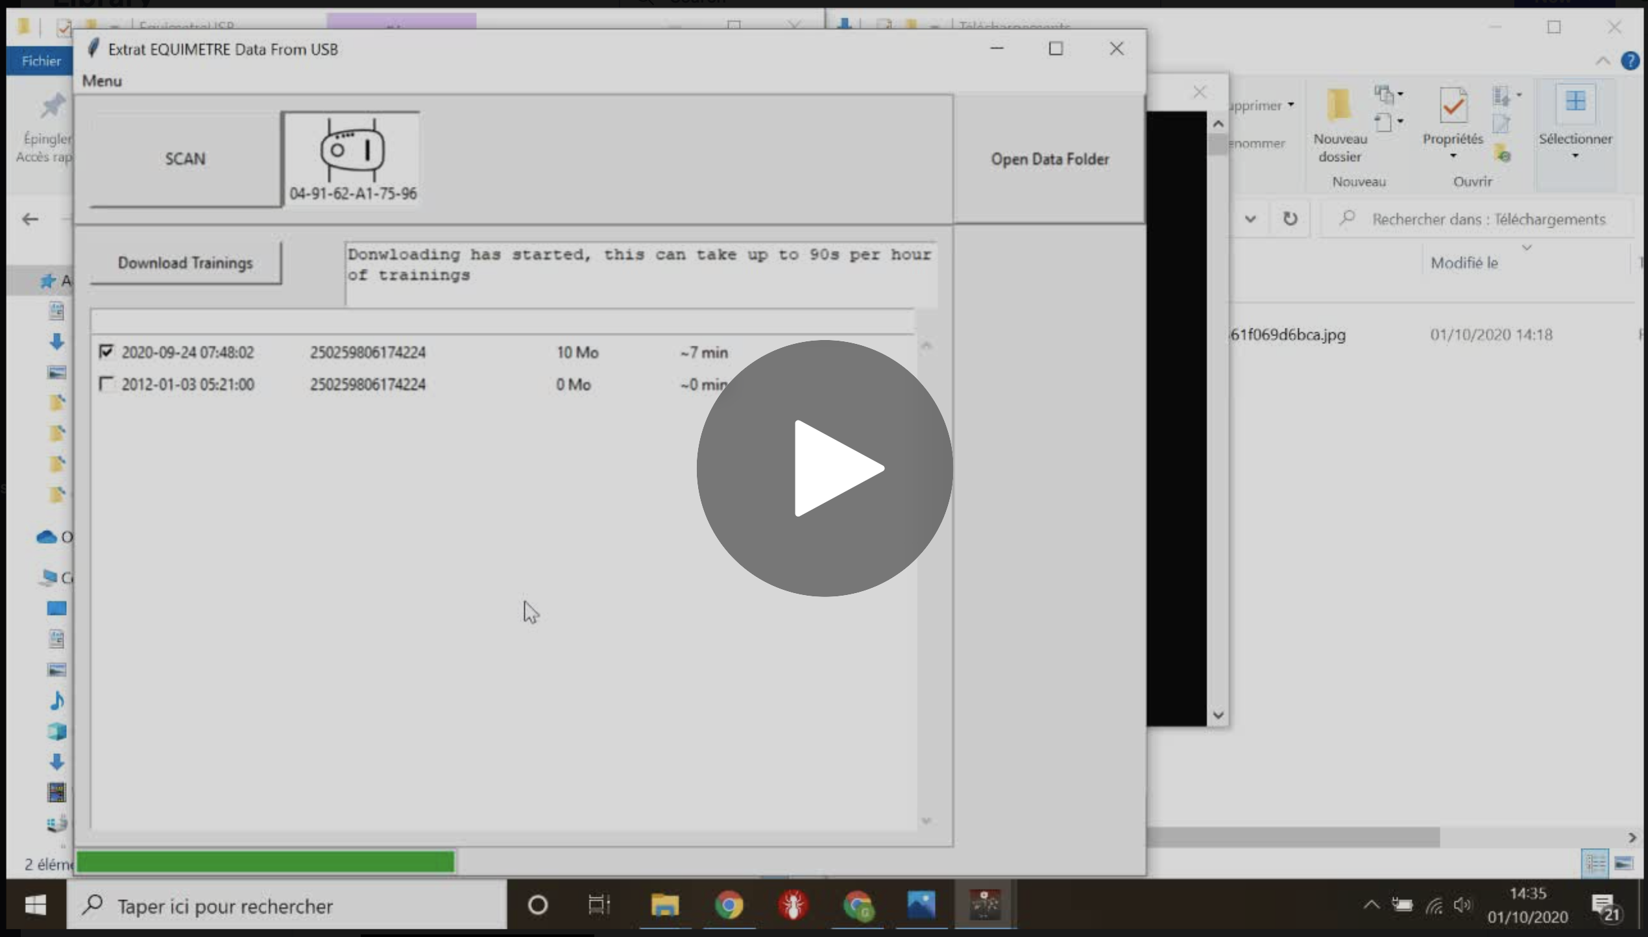The width and height of the screenshot is (1648, 937).
Task: Open the Menu in Equimetre window
Action: click(102, 80)
